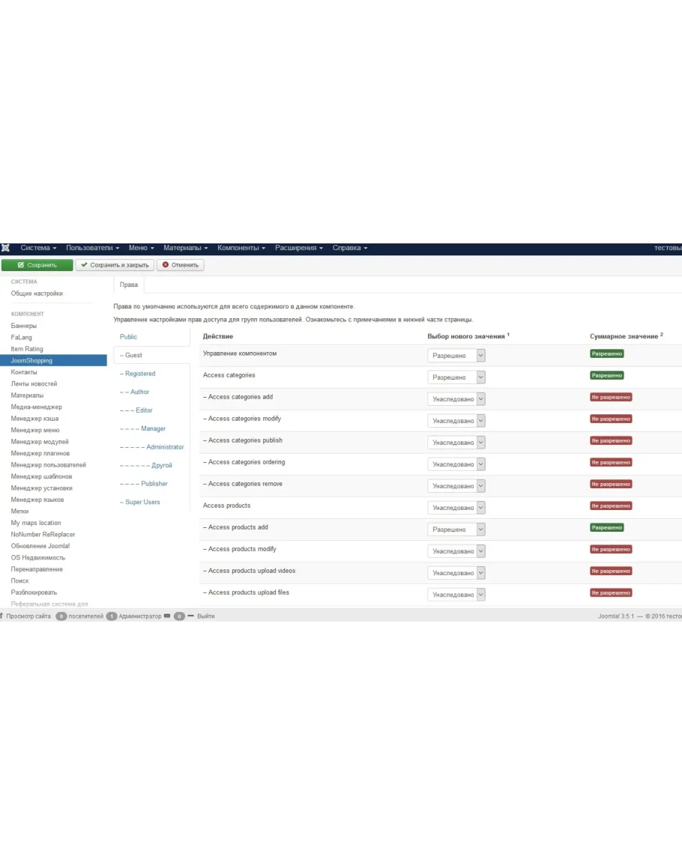
Task: Click Просмотр сайта link in status bar
Action: coord(28,616)
